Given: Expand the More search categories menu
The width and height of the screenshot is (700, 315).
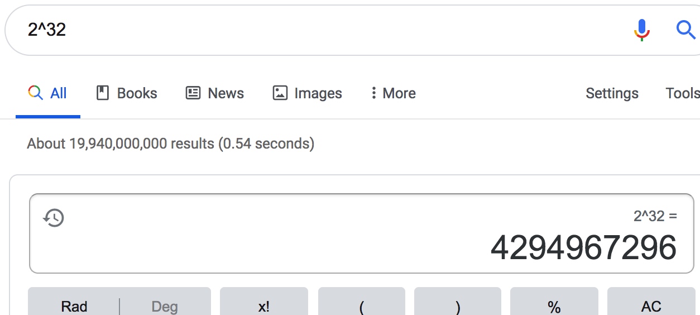Looking at the screenshot, I should [393, 93].
